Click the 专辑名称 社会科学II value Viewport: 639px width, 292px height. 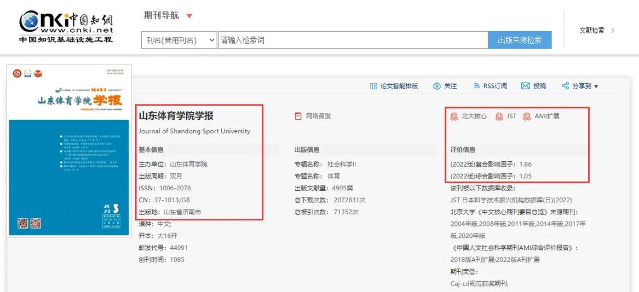(342, 164)
